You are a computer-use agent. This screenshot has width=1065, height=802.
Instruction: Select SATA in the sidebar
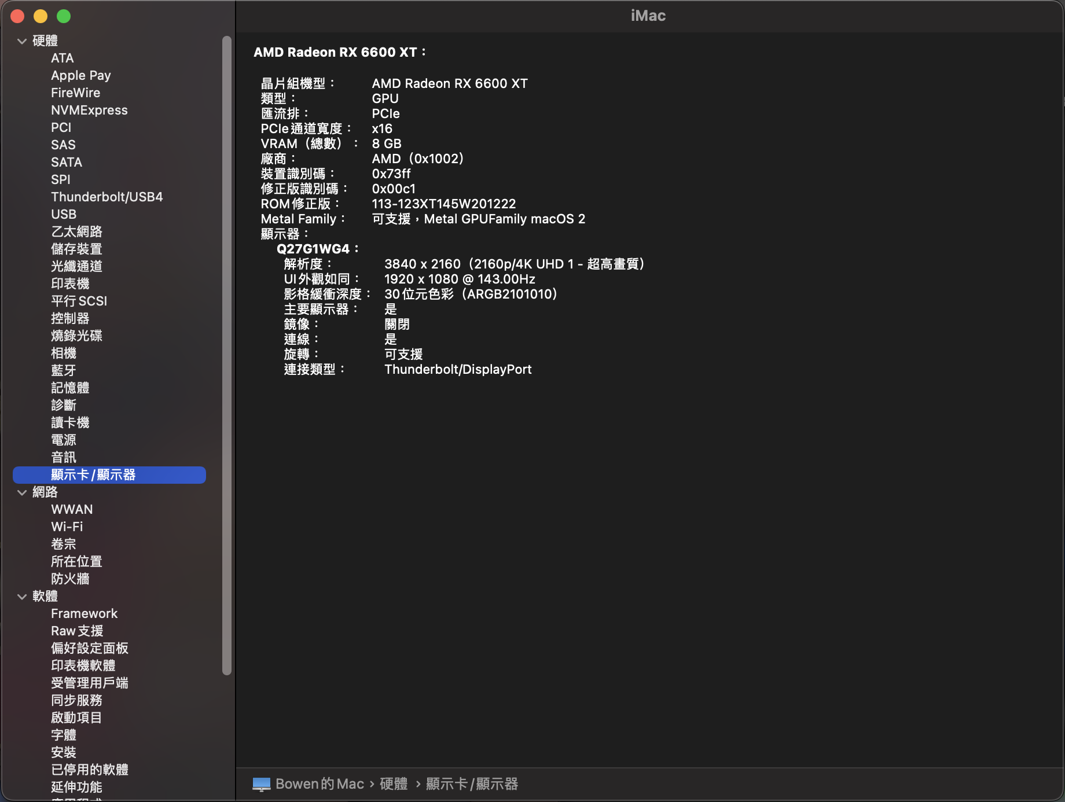coord(67,163)
